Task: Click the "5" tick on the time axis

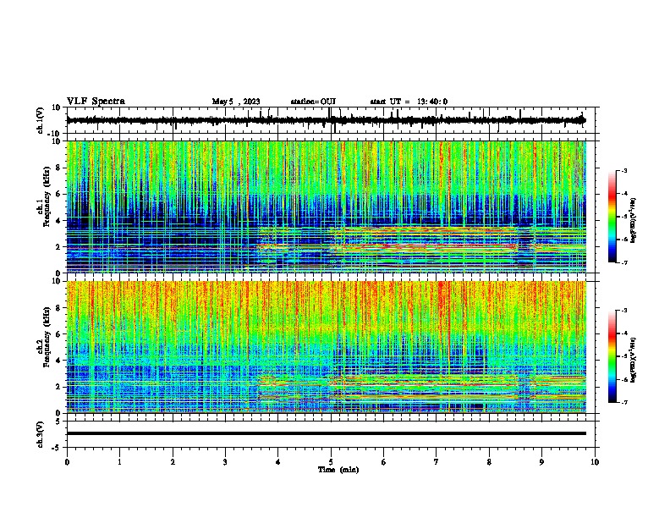Action: tap(331, 462)
